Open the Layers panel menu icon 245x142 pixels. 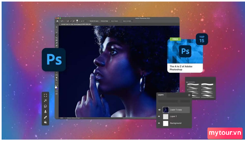[189, 95]
